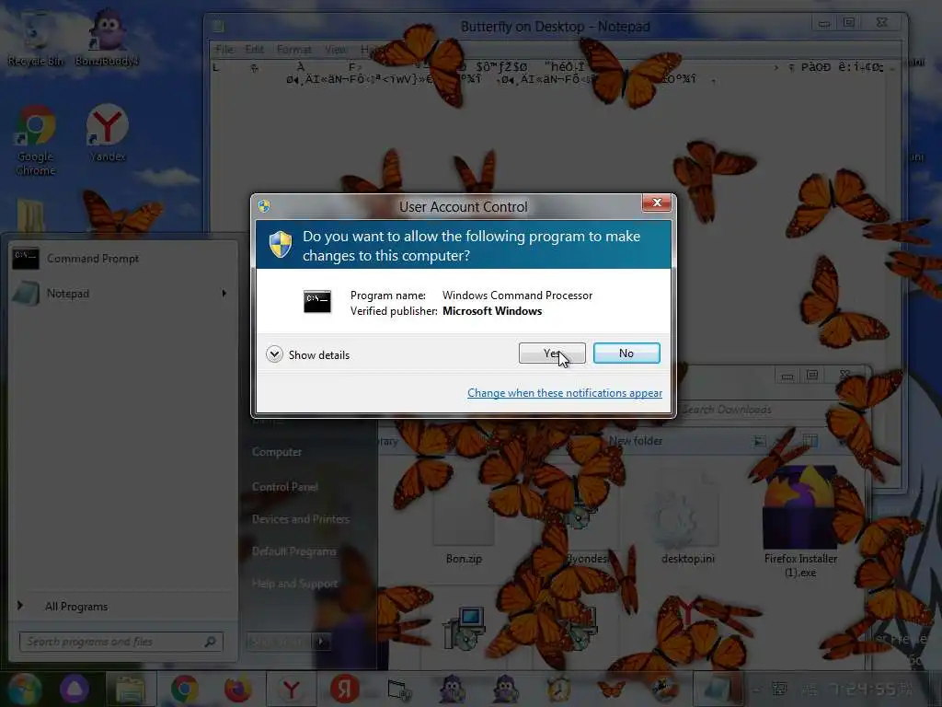Open Yandex Browser taskbar icon with Y

point(292,689)
